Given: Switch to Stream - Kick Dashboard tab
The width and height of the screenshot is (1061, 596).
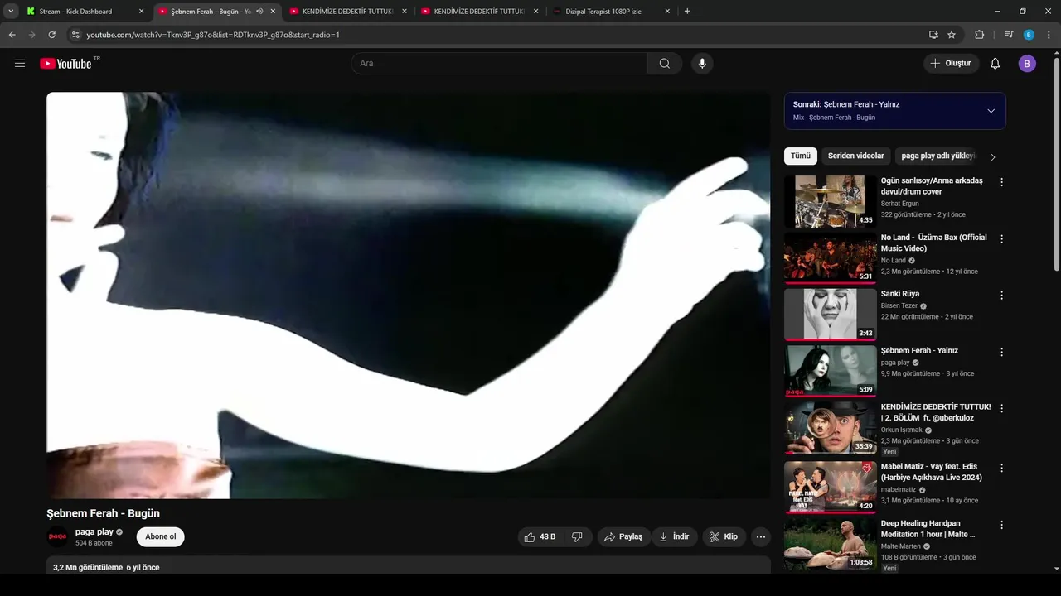Looking at the screenshot, I should [85, 12].
